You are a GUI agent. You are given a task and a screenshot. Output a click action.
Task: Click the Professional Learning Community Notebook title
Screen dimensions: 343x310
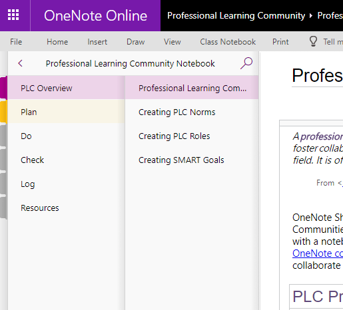[x=130, y=64]
